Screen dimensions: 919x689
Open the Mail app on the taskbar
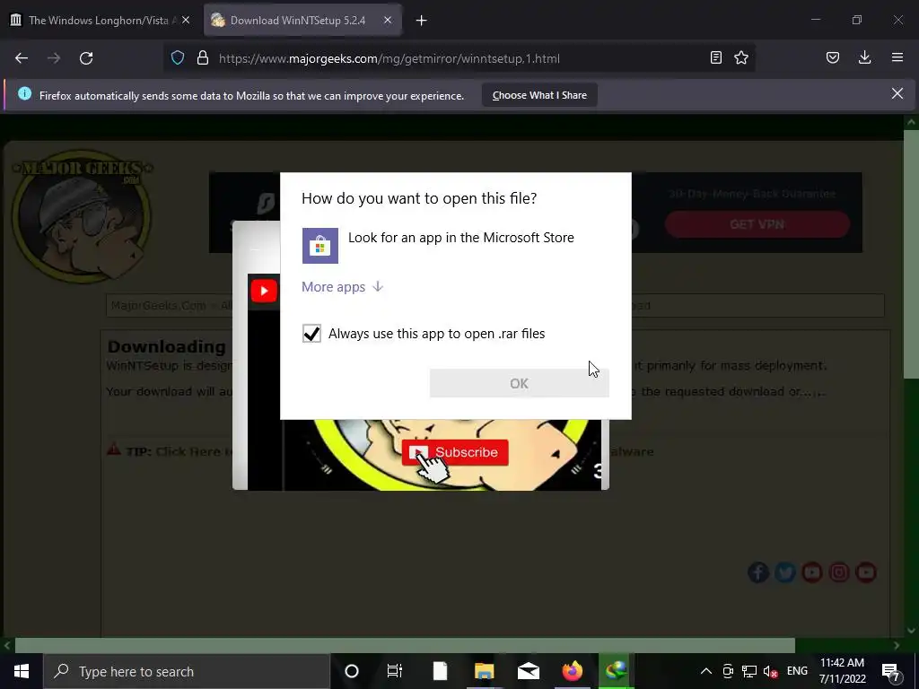pyautogui.click(x=529, y=671)
